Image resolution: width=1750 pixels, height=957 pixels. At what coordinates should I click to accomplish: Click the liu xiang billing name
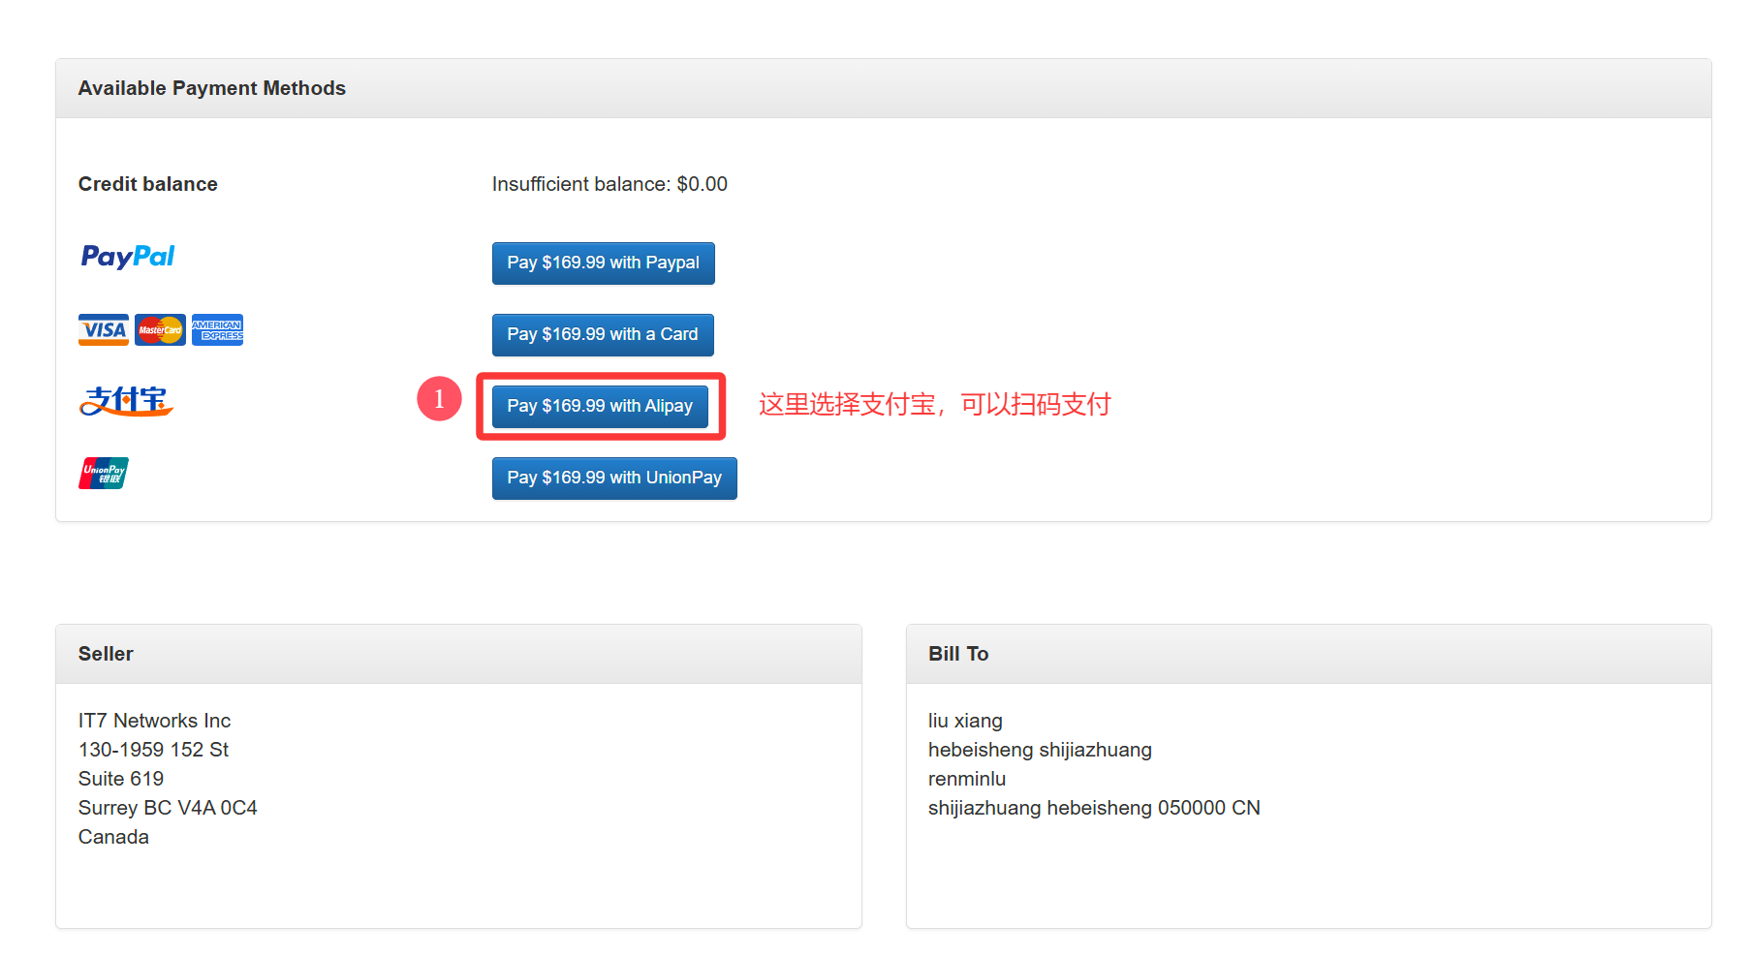[x=965, y=721]
